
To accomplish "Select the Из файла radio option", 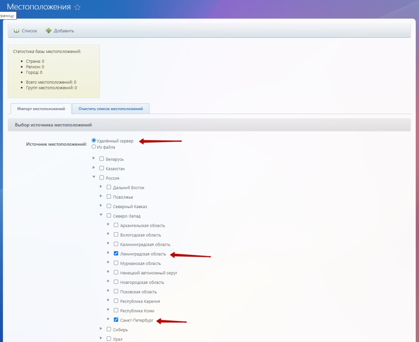I will (94, 147).
